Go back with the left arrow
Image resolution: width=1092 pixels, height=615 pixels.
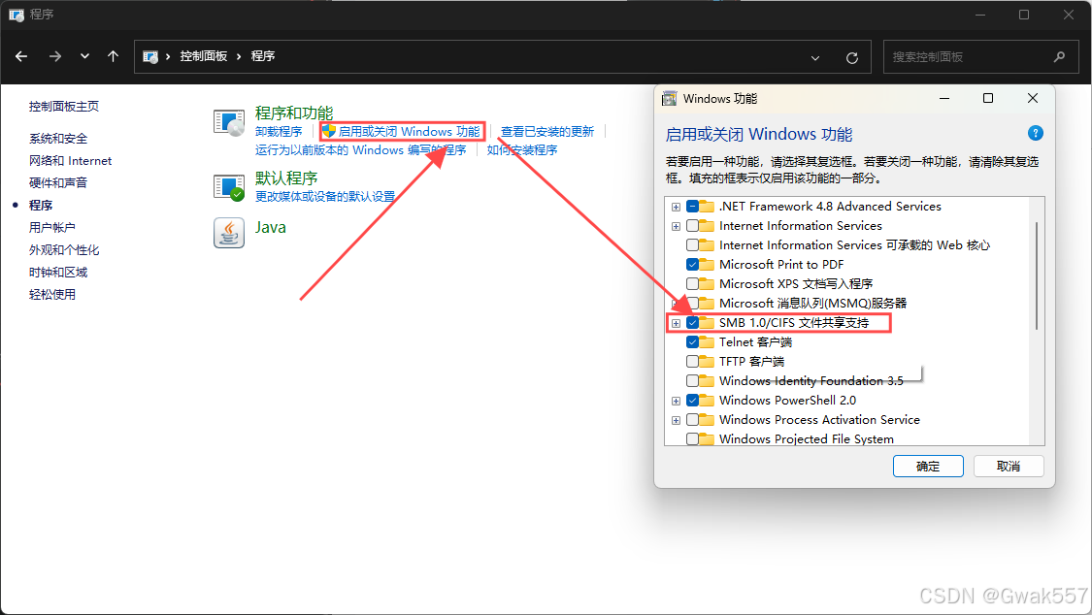coord(21,57)
